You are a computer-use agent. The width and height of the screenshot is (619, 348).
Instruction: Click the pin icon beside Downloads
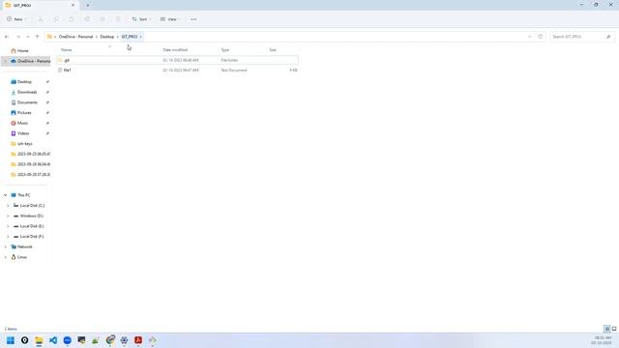[47, 92]
